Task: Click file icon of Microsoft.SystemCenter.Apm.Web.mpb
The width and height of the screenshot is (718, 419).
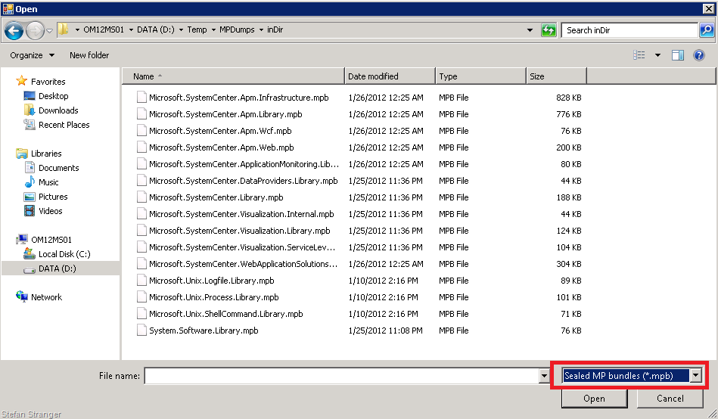Action: click(141, 147)
